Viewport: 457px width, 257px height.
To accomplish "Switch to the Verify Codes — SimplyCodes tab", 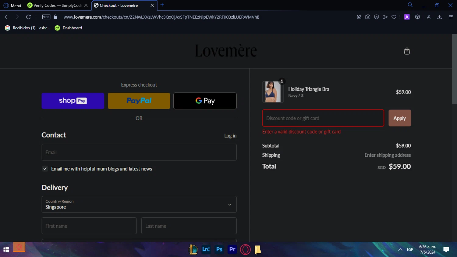I will (x=57, y=5).
